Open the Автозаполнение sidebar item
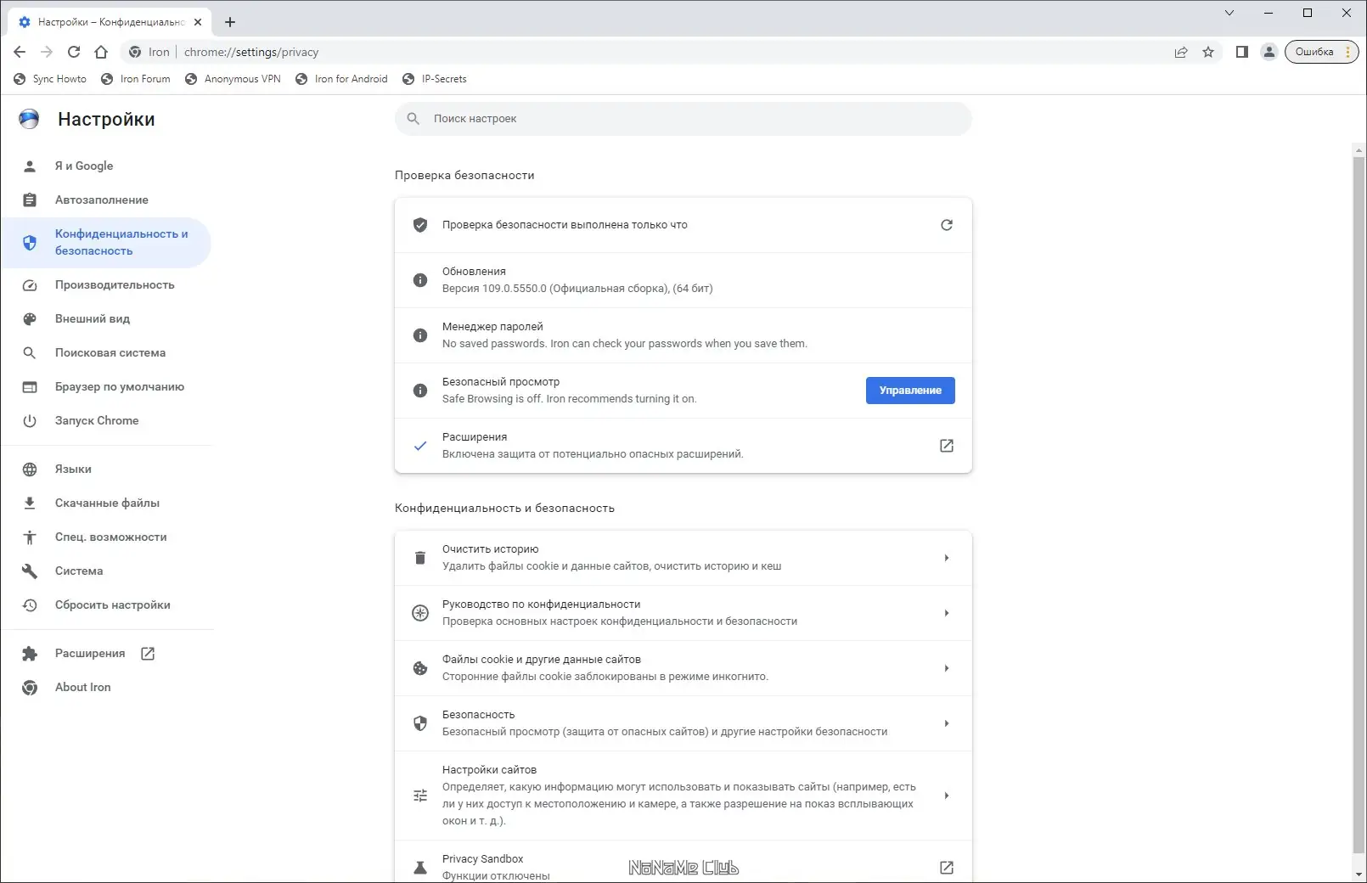Viewport: 1367px width, 883px height. [x=102, y=200]
